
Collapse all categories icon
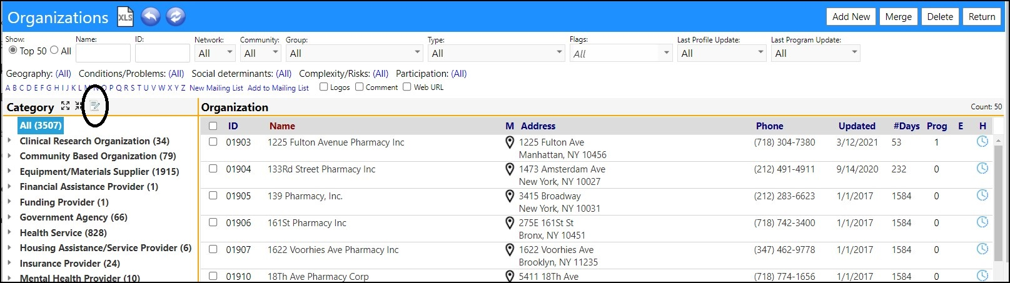79,106
